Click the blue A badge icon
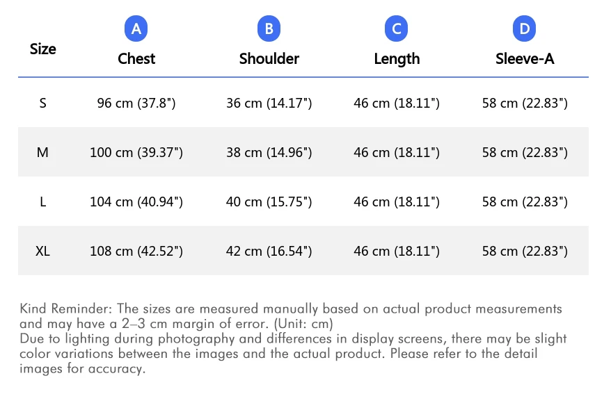The width and height of the screenshot is (611, 410). [x=136, y=29]
